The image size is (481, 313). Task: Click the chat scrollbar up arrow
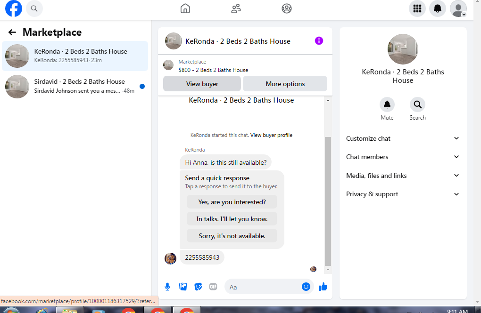click(328, 100)
